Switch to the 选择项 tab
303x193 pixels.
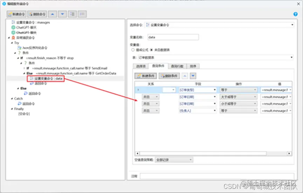click(141, 66)
